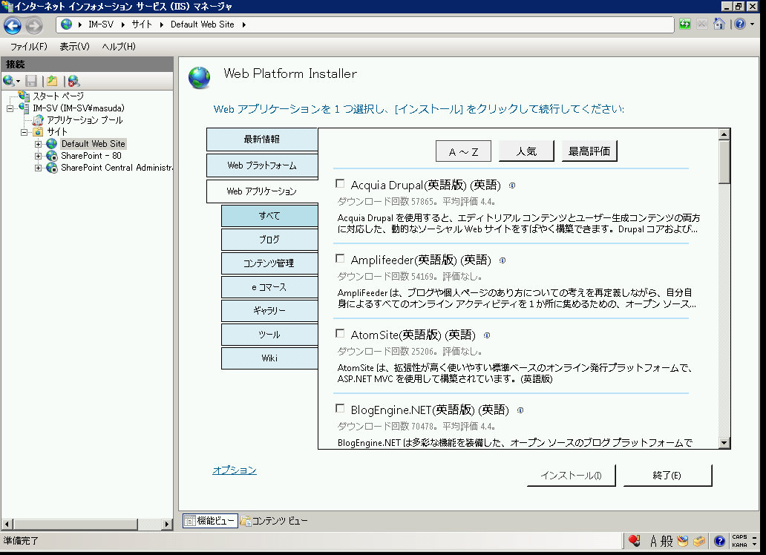Click the disconnect icon in the connections toolbar
Viewport: 766px width, 555px height.
coord(73,81)
